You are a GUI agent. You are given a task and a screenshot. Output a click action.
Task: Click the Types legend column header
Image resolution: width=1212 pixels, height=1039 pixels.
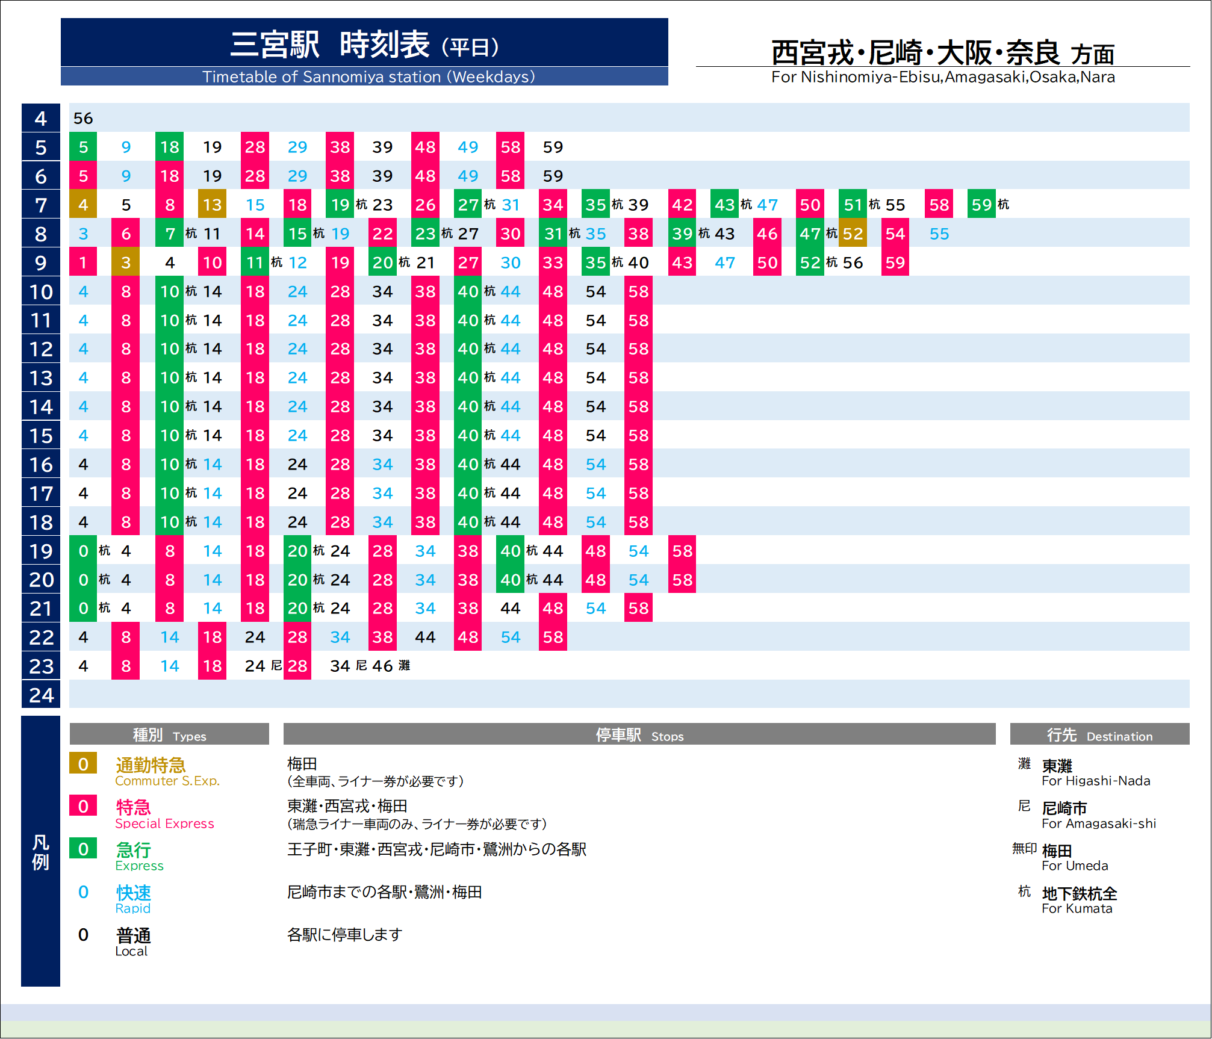(169, 735)
